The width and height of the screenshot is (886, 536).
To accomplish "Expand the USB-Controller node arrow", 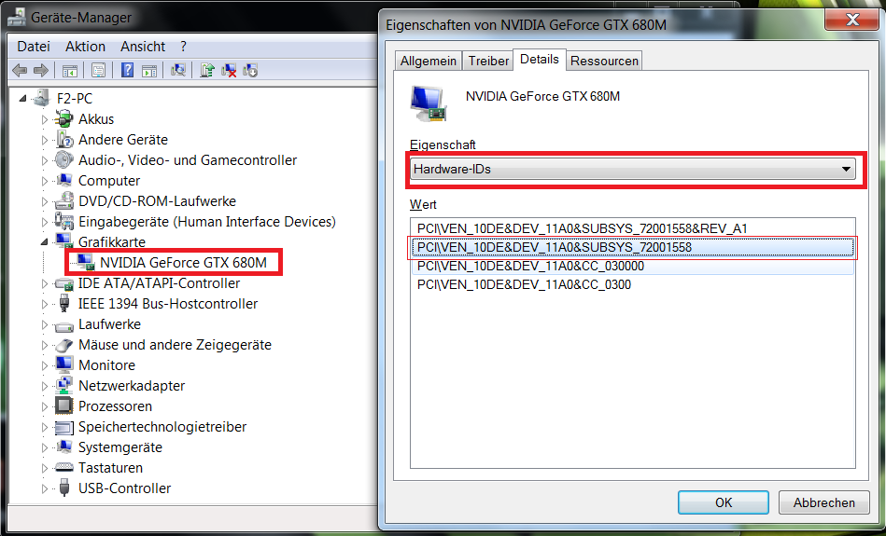I will pyautogui.click(x=44, y=488).
